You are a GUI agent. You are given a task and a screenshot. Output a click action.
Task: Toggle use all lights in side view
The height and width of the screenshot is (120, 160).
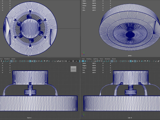coord(139,61)
